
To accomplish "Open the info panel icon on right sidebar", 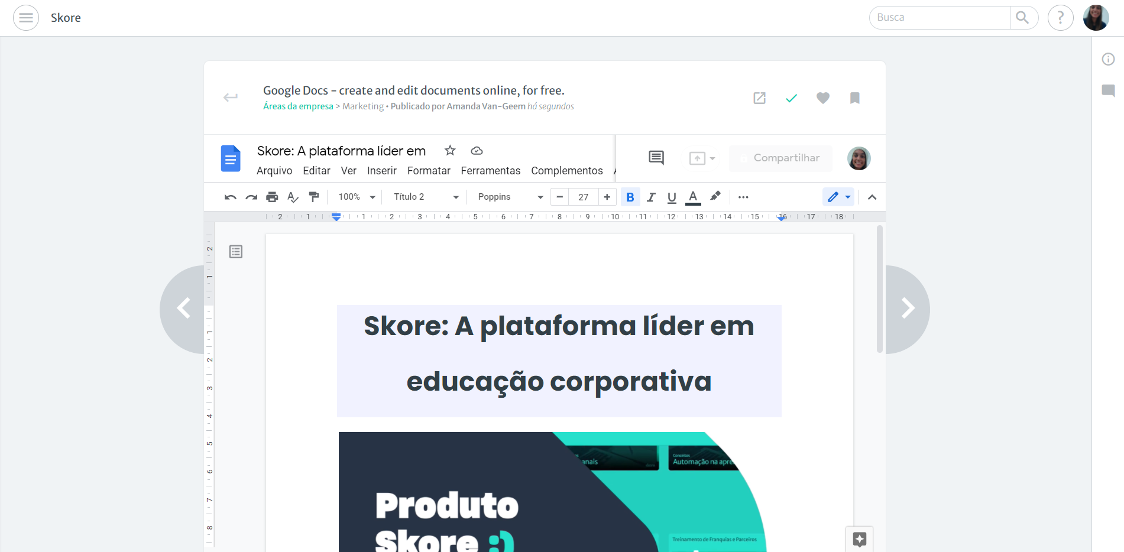I will [x=1109, y=59].
